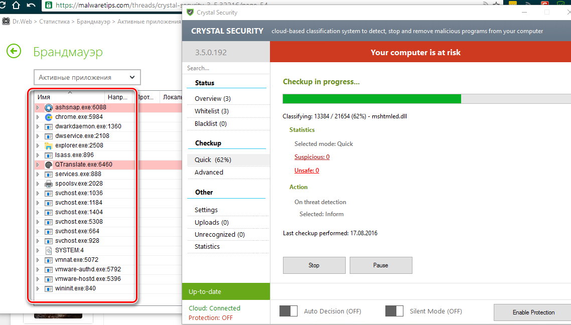Toggle the Auto Decision switch
This screenshot has width=571, height=325.
pyautogui.click(x=289, y=311)
